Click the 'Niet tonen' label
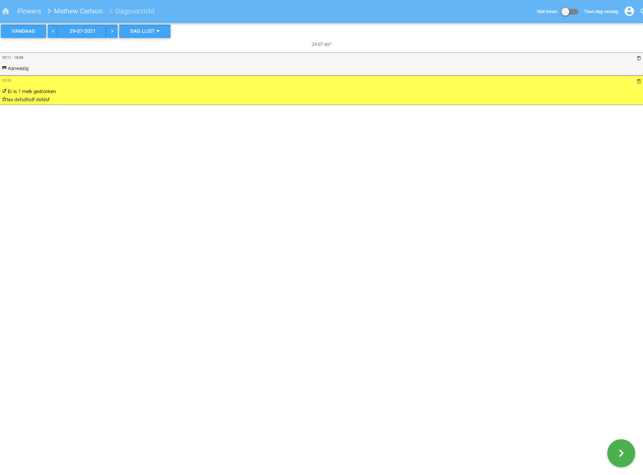Image resolution: width=643 pixels, height=475 pixels. 547,12
